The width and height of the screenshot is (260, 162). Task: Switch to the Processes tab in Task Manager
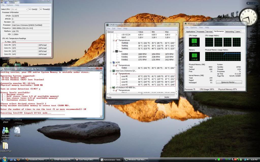[201, 32]
